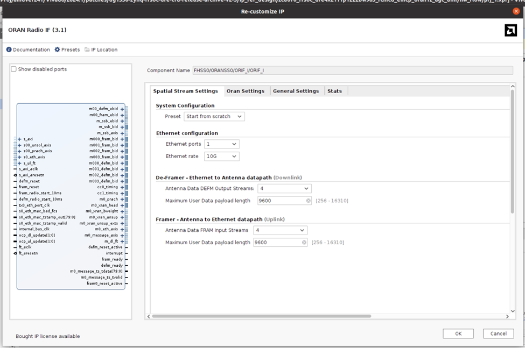The image size is (525, 348).
Task: Switch to the General Settings tab
Action: pos(296,91)
